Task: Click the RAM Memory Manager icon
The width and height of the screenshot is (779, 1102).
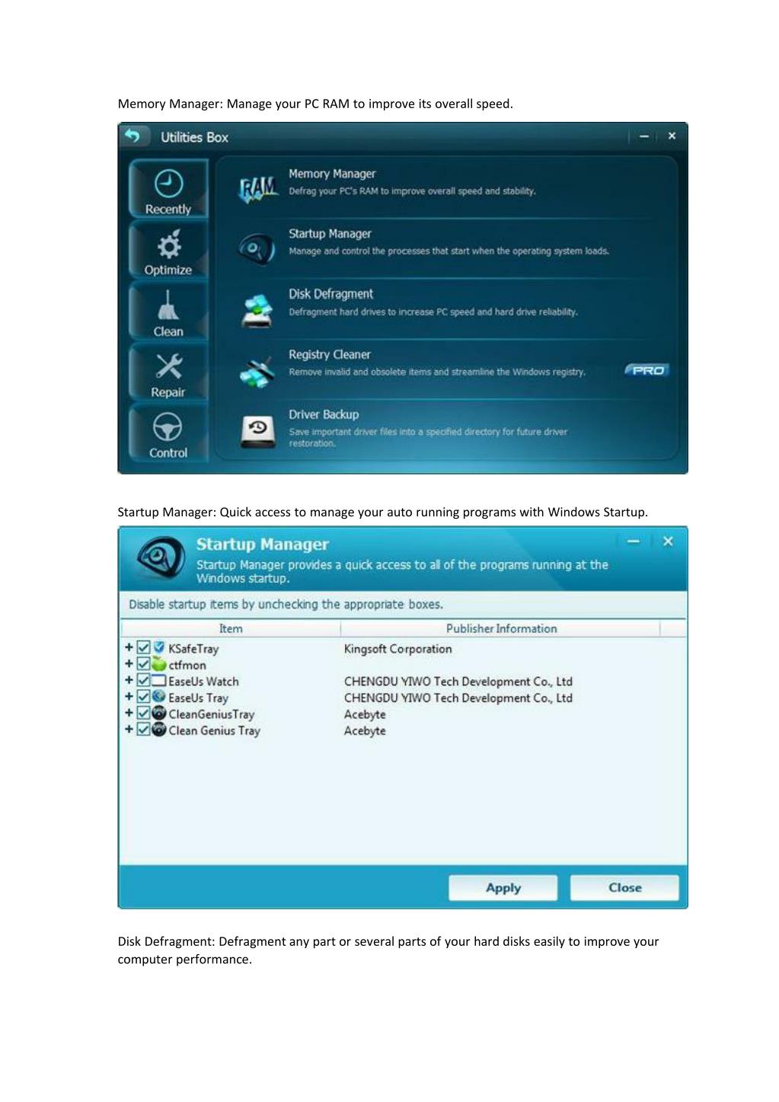Action: point(258,189)
